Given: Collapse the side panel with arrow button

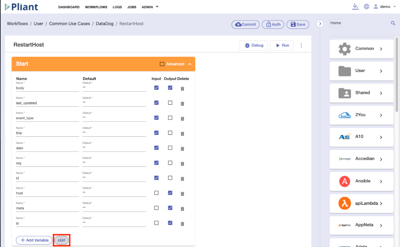Looking at the screenshot, I should (320, 23).
